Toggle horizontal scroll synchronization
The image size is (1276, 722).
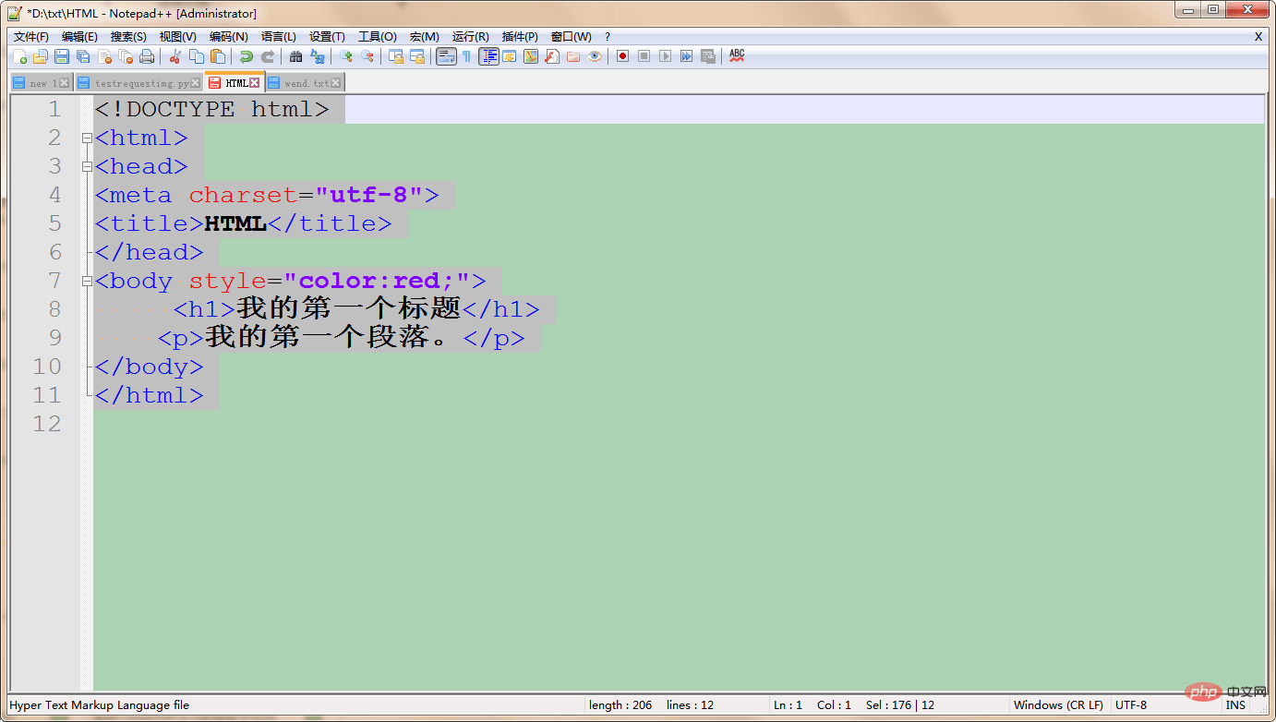tap(417, 56)
